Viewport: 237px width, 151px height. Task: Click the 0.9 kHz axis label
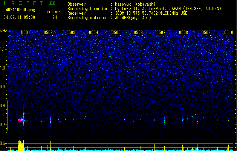coord(3,87)
